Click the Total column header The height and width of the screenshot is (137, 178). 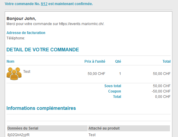point(167,61)
